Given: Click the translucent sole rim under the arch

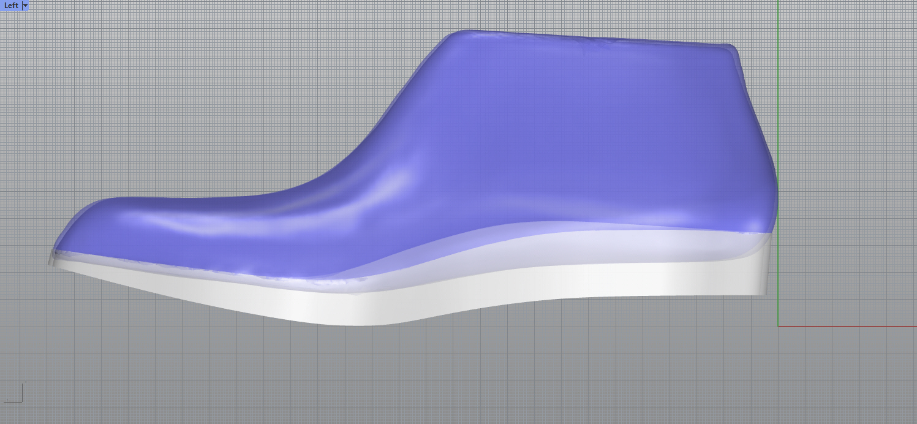Looking at the screenshot, I should click(490, 245).
